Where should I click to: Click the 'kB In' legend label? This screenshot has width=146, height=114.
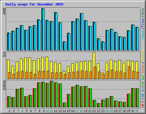click(x=143, y=93)
